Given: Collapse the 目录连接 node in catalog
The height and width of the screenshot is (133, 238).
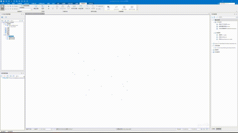Looking at the screenshot, I should 212,45.
